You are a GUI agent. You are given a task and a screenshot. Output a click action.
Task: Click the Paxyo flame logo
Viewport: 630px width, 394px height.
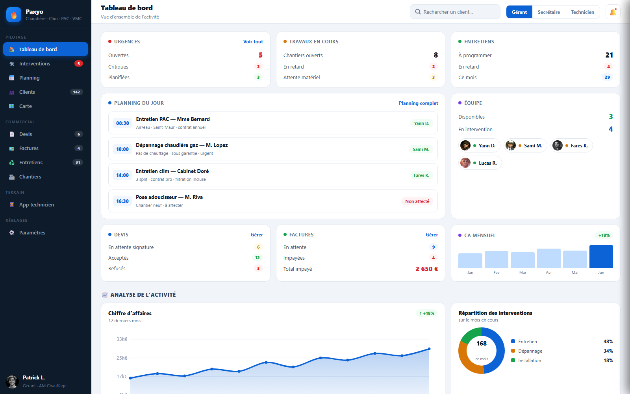pyautogui.click(x=14, y=15)
